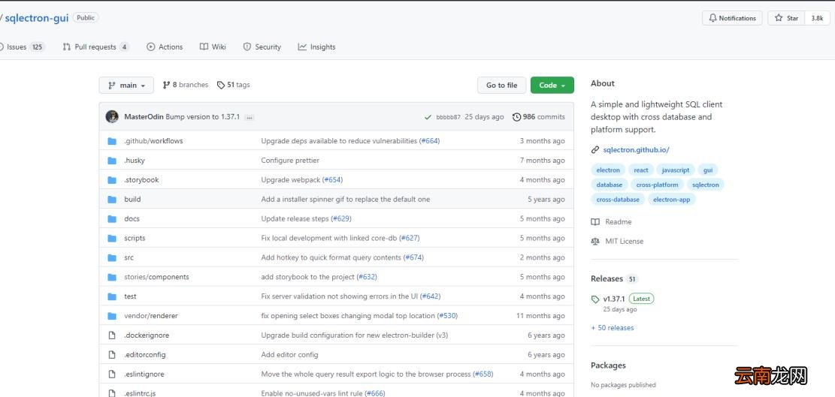Open the 3.8k stargazers count
The height and width of the screenshot is (397, 835).
point(817,18)
